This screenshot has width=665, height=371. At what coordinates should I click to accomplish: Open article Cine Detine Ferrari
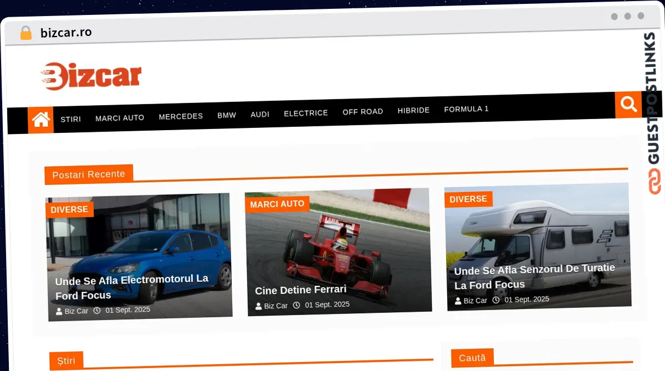(300, 290)
